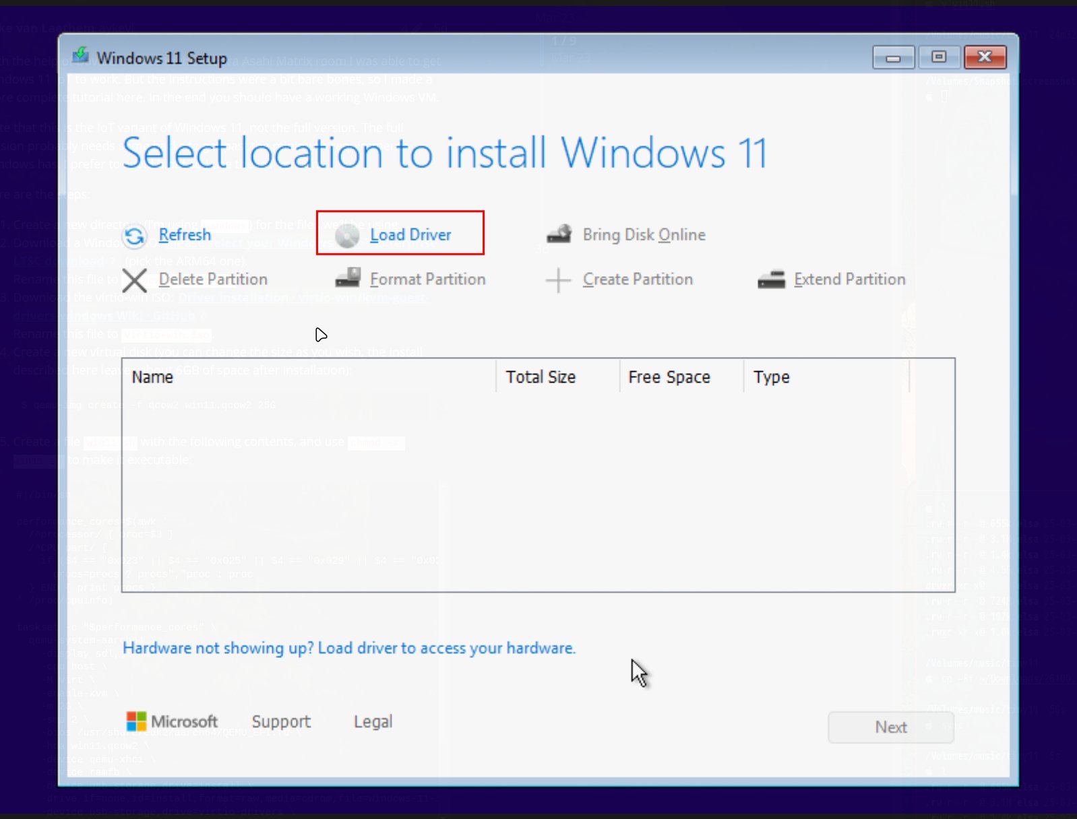Click the Refresh link text
The width and height of the screenshot is (1077, 819).
(x=185, y=235)
